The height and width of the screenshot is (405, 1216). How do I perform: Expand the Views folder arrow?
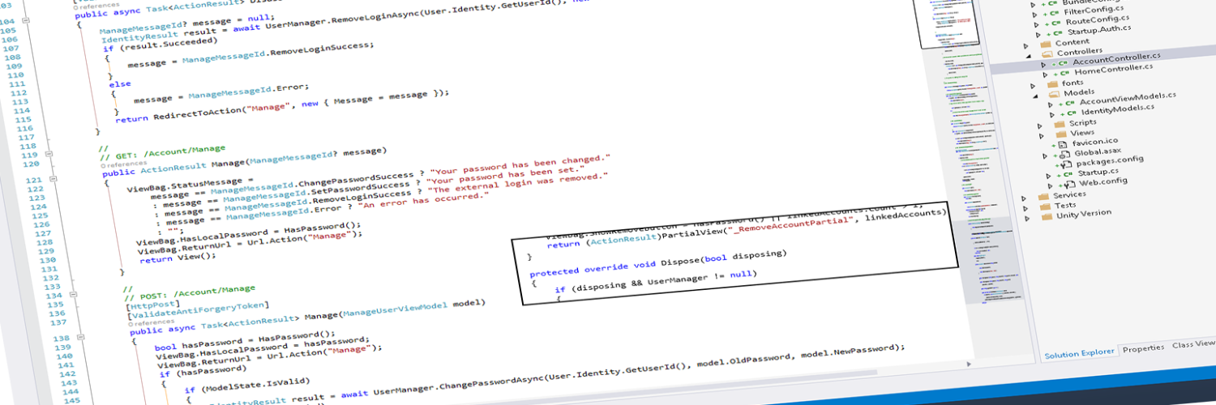[x=1043, y=136]
